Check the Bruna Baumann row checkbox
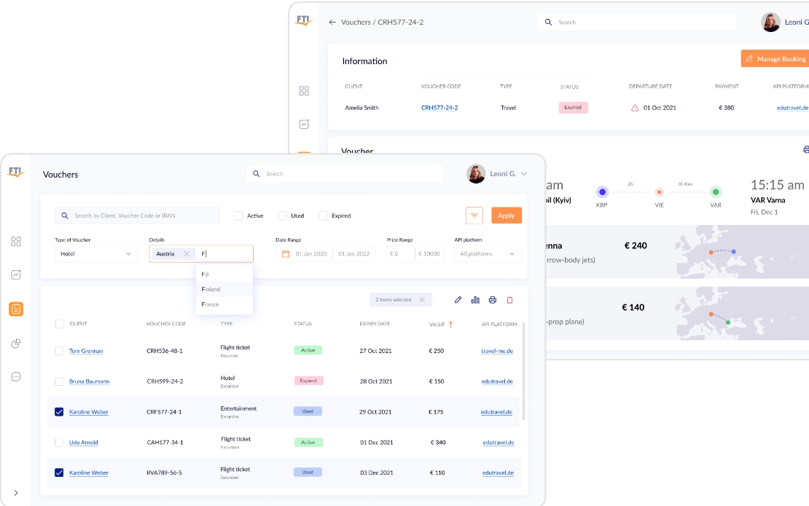809x506 pixels. pos(59,382)
